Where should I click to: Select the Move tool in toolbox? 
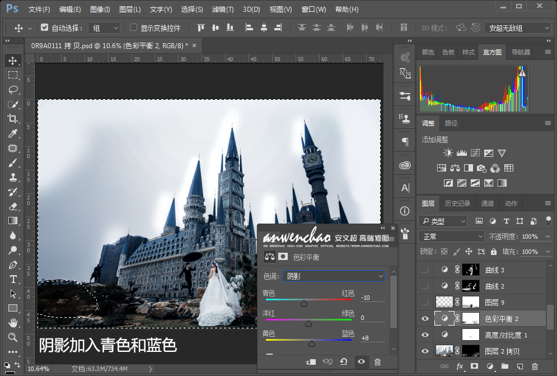[13, 61]
